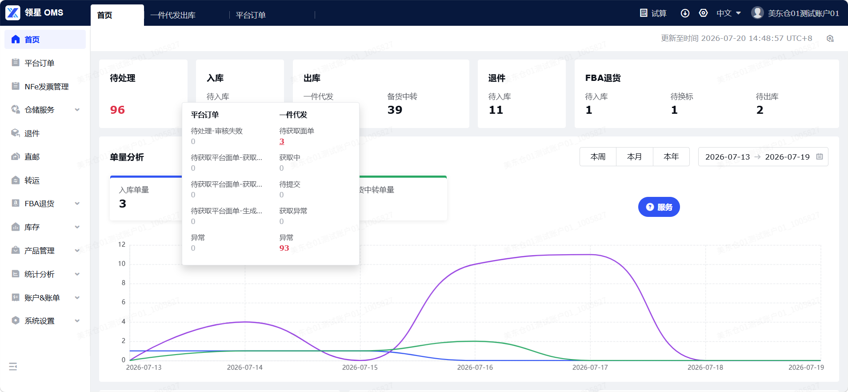
Task: Switch to the 一件代发出库 tab
Action: (x=173, y=15)
